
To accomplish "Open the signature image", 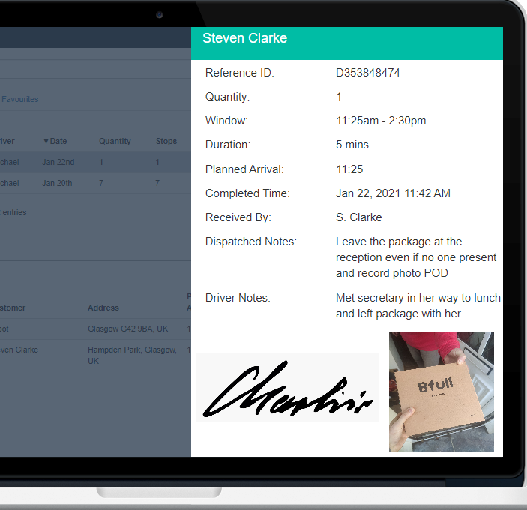I will [288, 387].
